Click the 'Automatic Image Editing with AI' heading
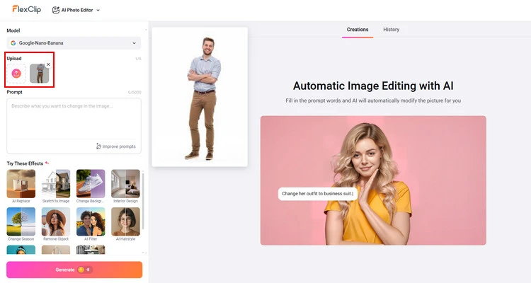 373,86
